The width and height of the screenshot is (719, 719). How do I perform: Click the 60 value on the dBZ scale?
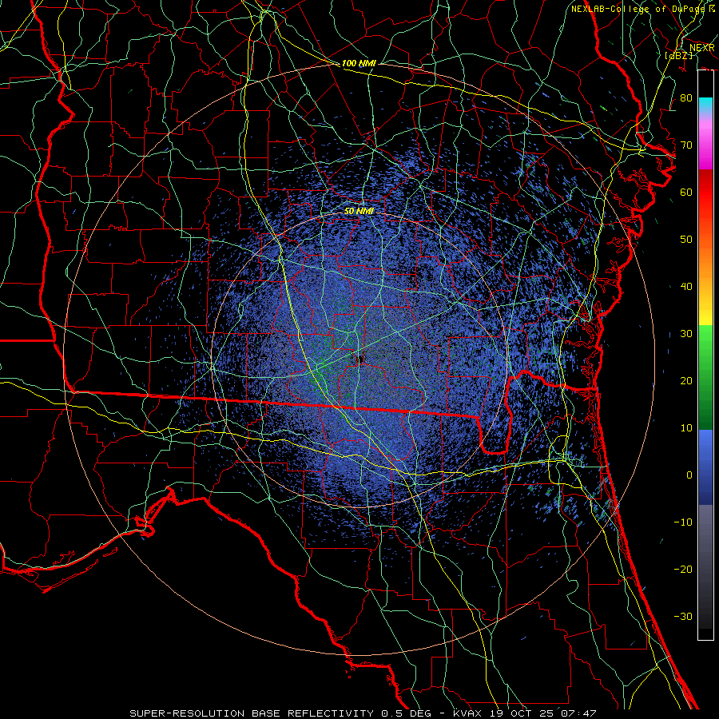coord(686,192)
